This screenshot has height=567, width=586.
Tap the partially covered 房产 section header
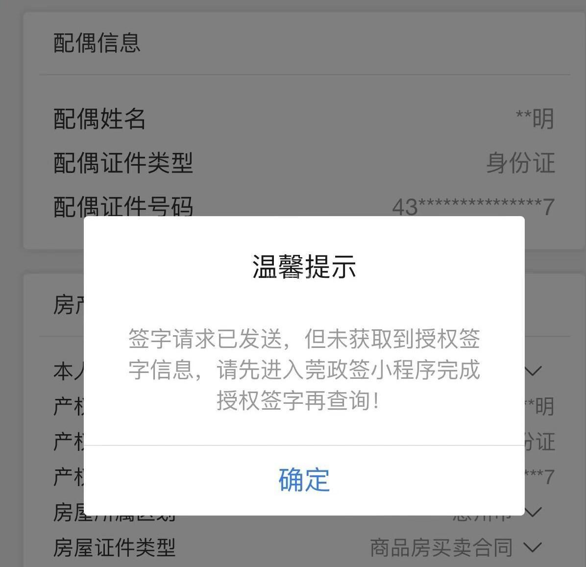[x=69, y=305]
